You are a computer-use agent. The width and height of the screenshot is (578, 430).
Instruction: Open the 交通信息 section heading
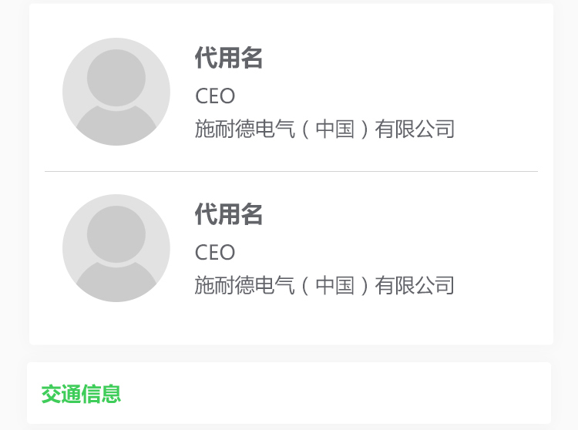(81, 394)
